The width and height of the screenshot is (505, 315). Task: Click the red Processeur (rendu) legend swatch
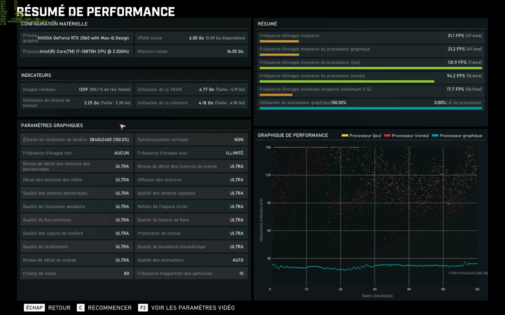[x=387, y=136]
